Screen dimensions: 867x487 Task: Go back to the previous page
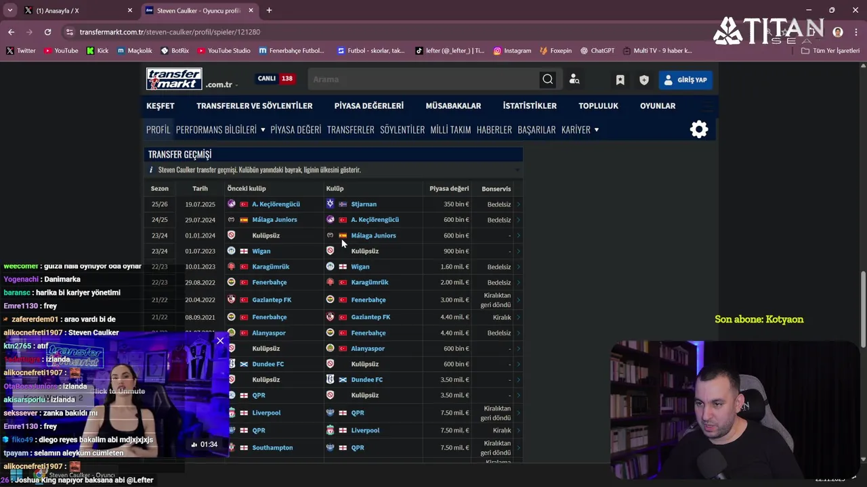[x=11, y=32]
